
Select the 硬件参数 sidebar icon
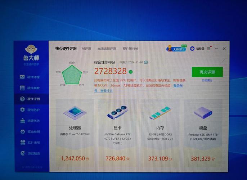[22, 88]
